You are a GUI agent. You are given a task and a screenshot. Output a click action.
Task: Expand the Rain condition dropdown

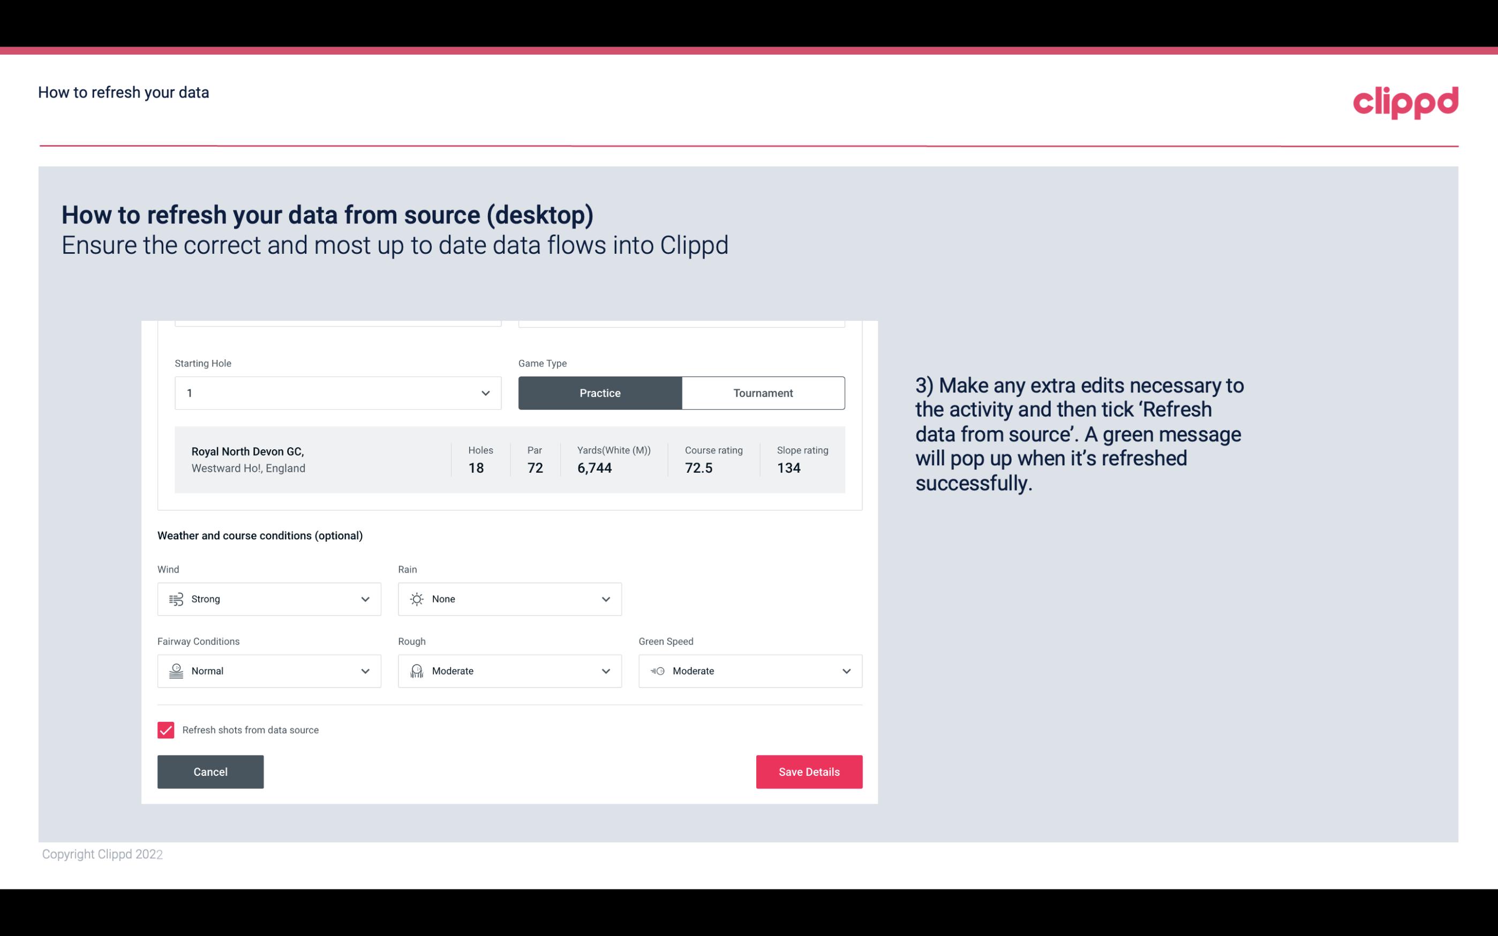[x=605, y=599]
